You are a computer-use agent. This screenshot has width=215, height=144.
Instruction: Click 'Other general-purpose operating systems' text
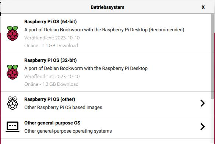68,131
